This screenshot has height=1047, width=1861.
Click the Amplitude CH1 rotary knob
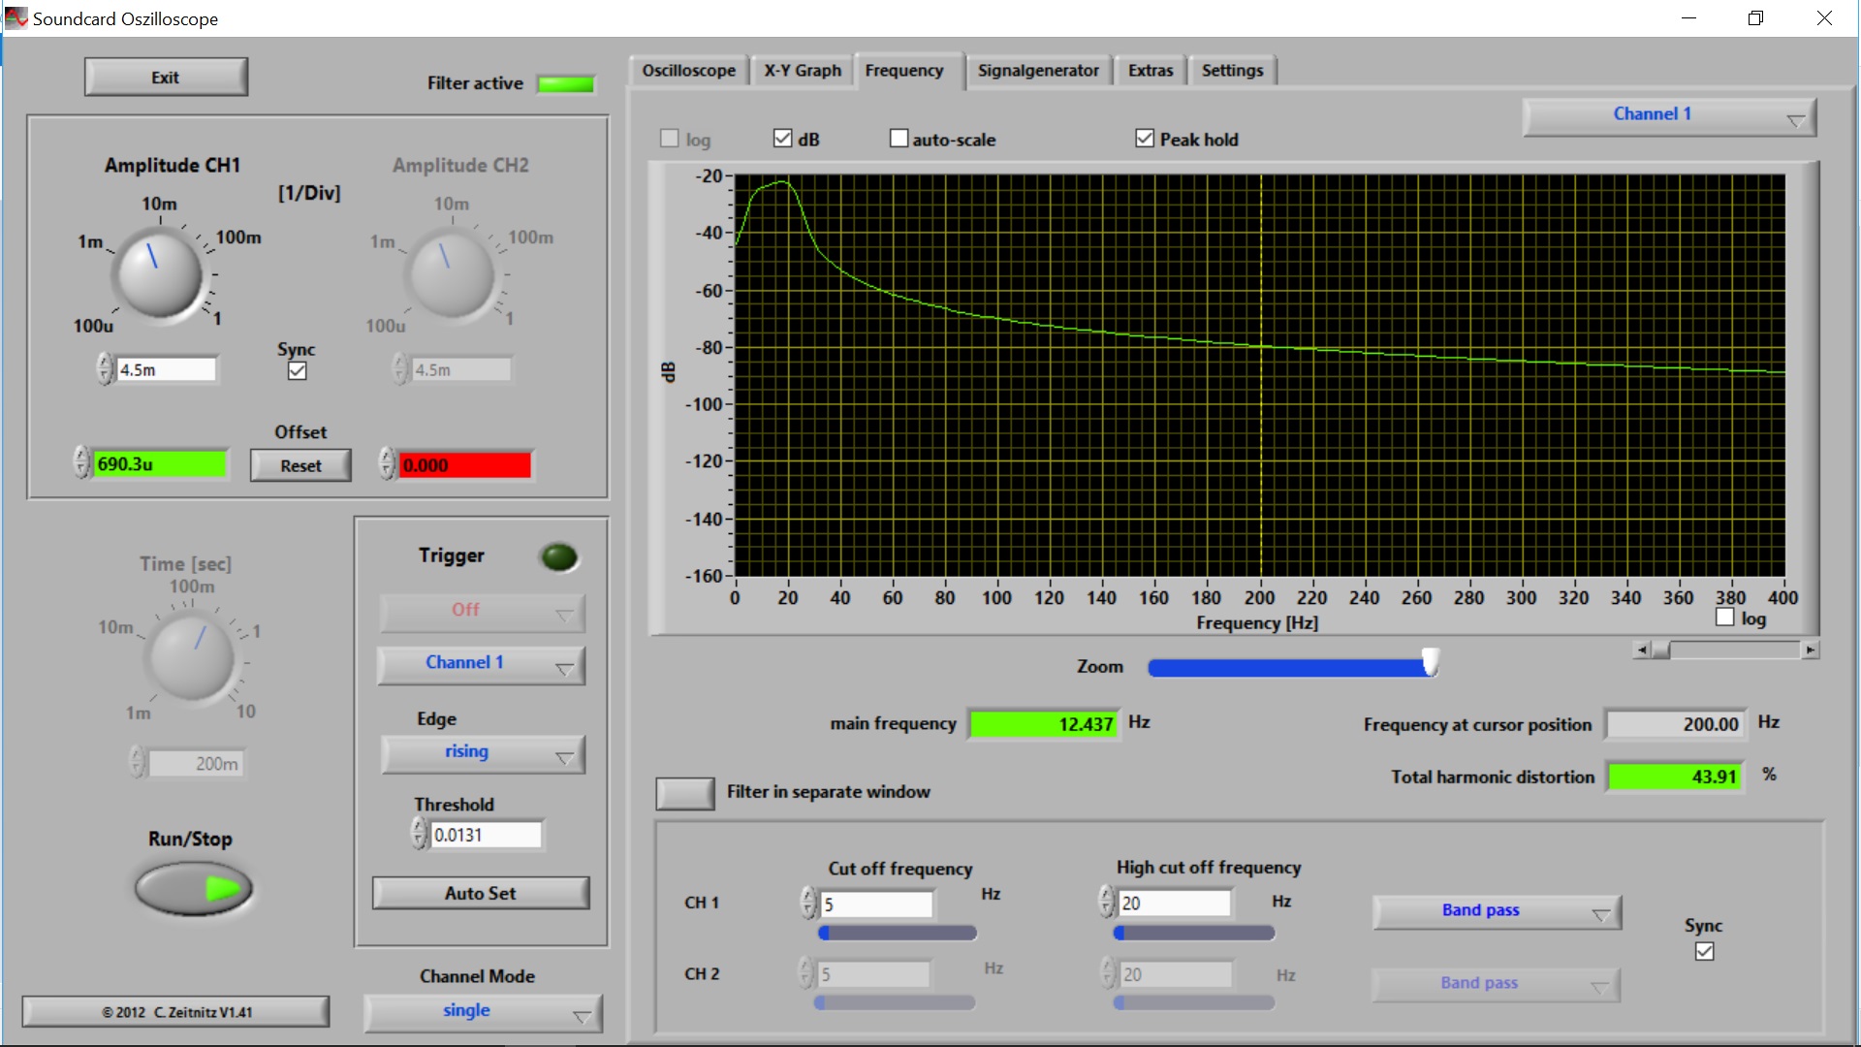tap(160, 273)
